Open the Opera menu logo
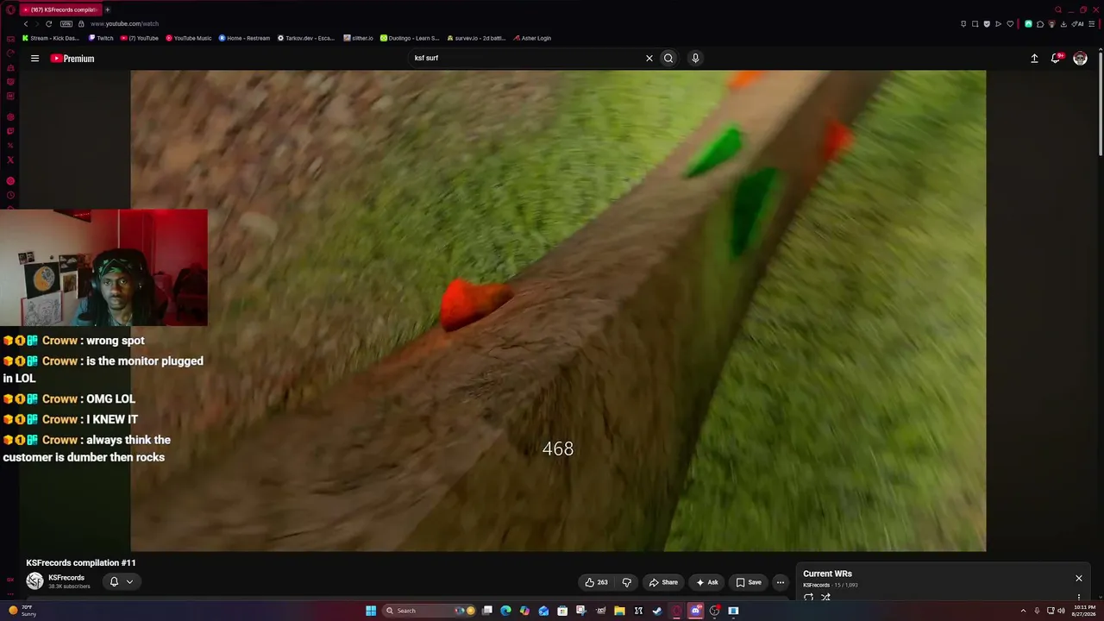 coord(10,9)
